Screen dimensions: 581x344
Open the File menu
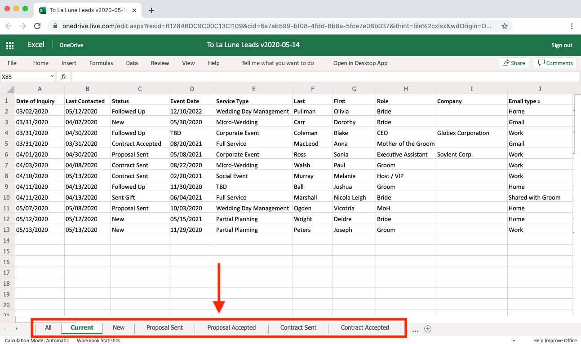tap(12, 63)
